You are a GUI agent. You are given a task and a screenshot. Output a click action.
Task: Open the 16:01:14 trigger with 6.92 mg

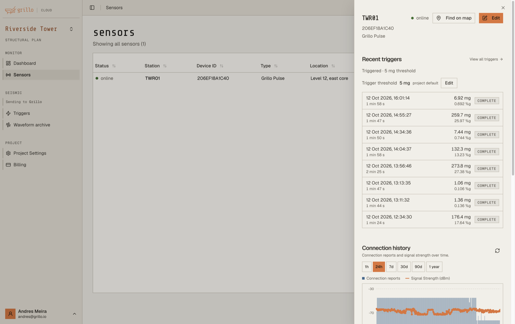click(x=432, y=101)
